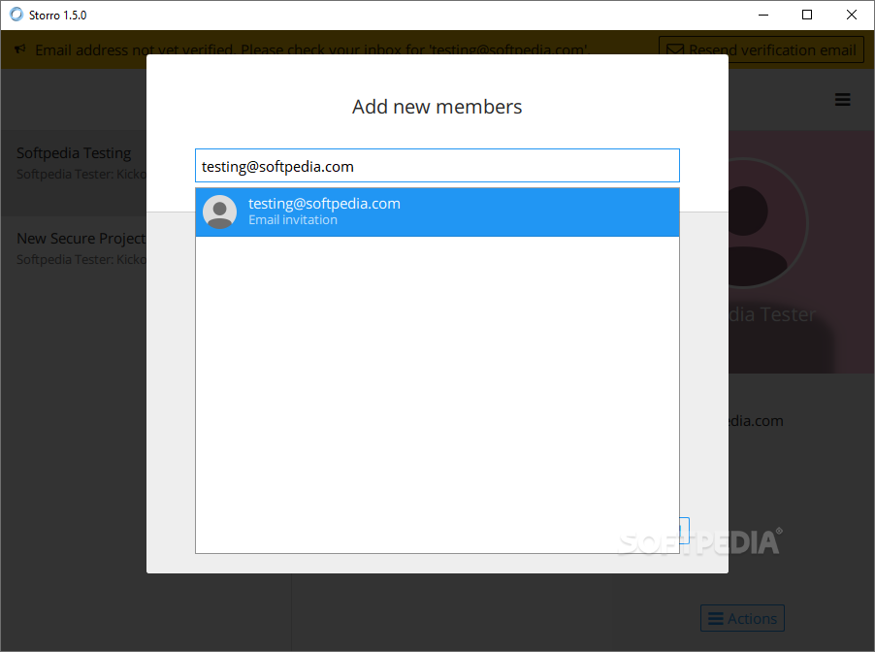This screenshot has height=652, width=875.
Task: Click the email address input field
Action: tap(437, 165)
